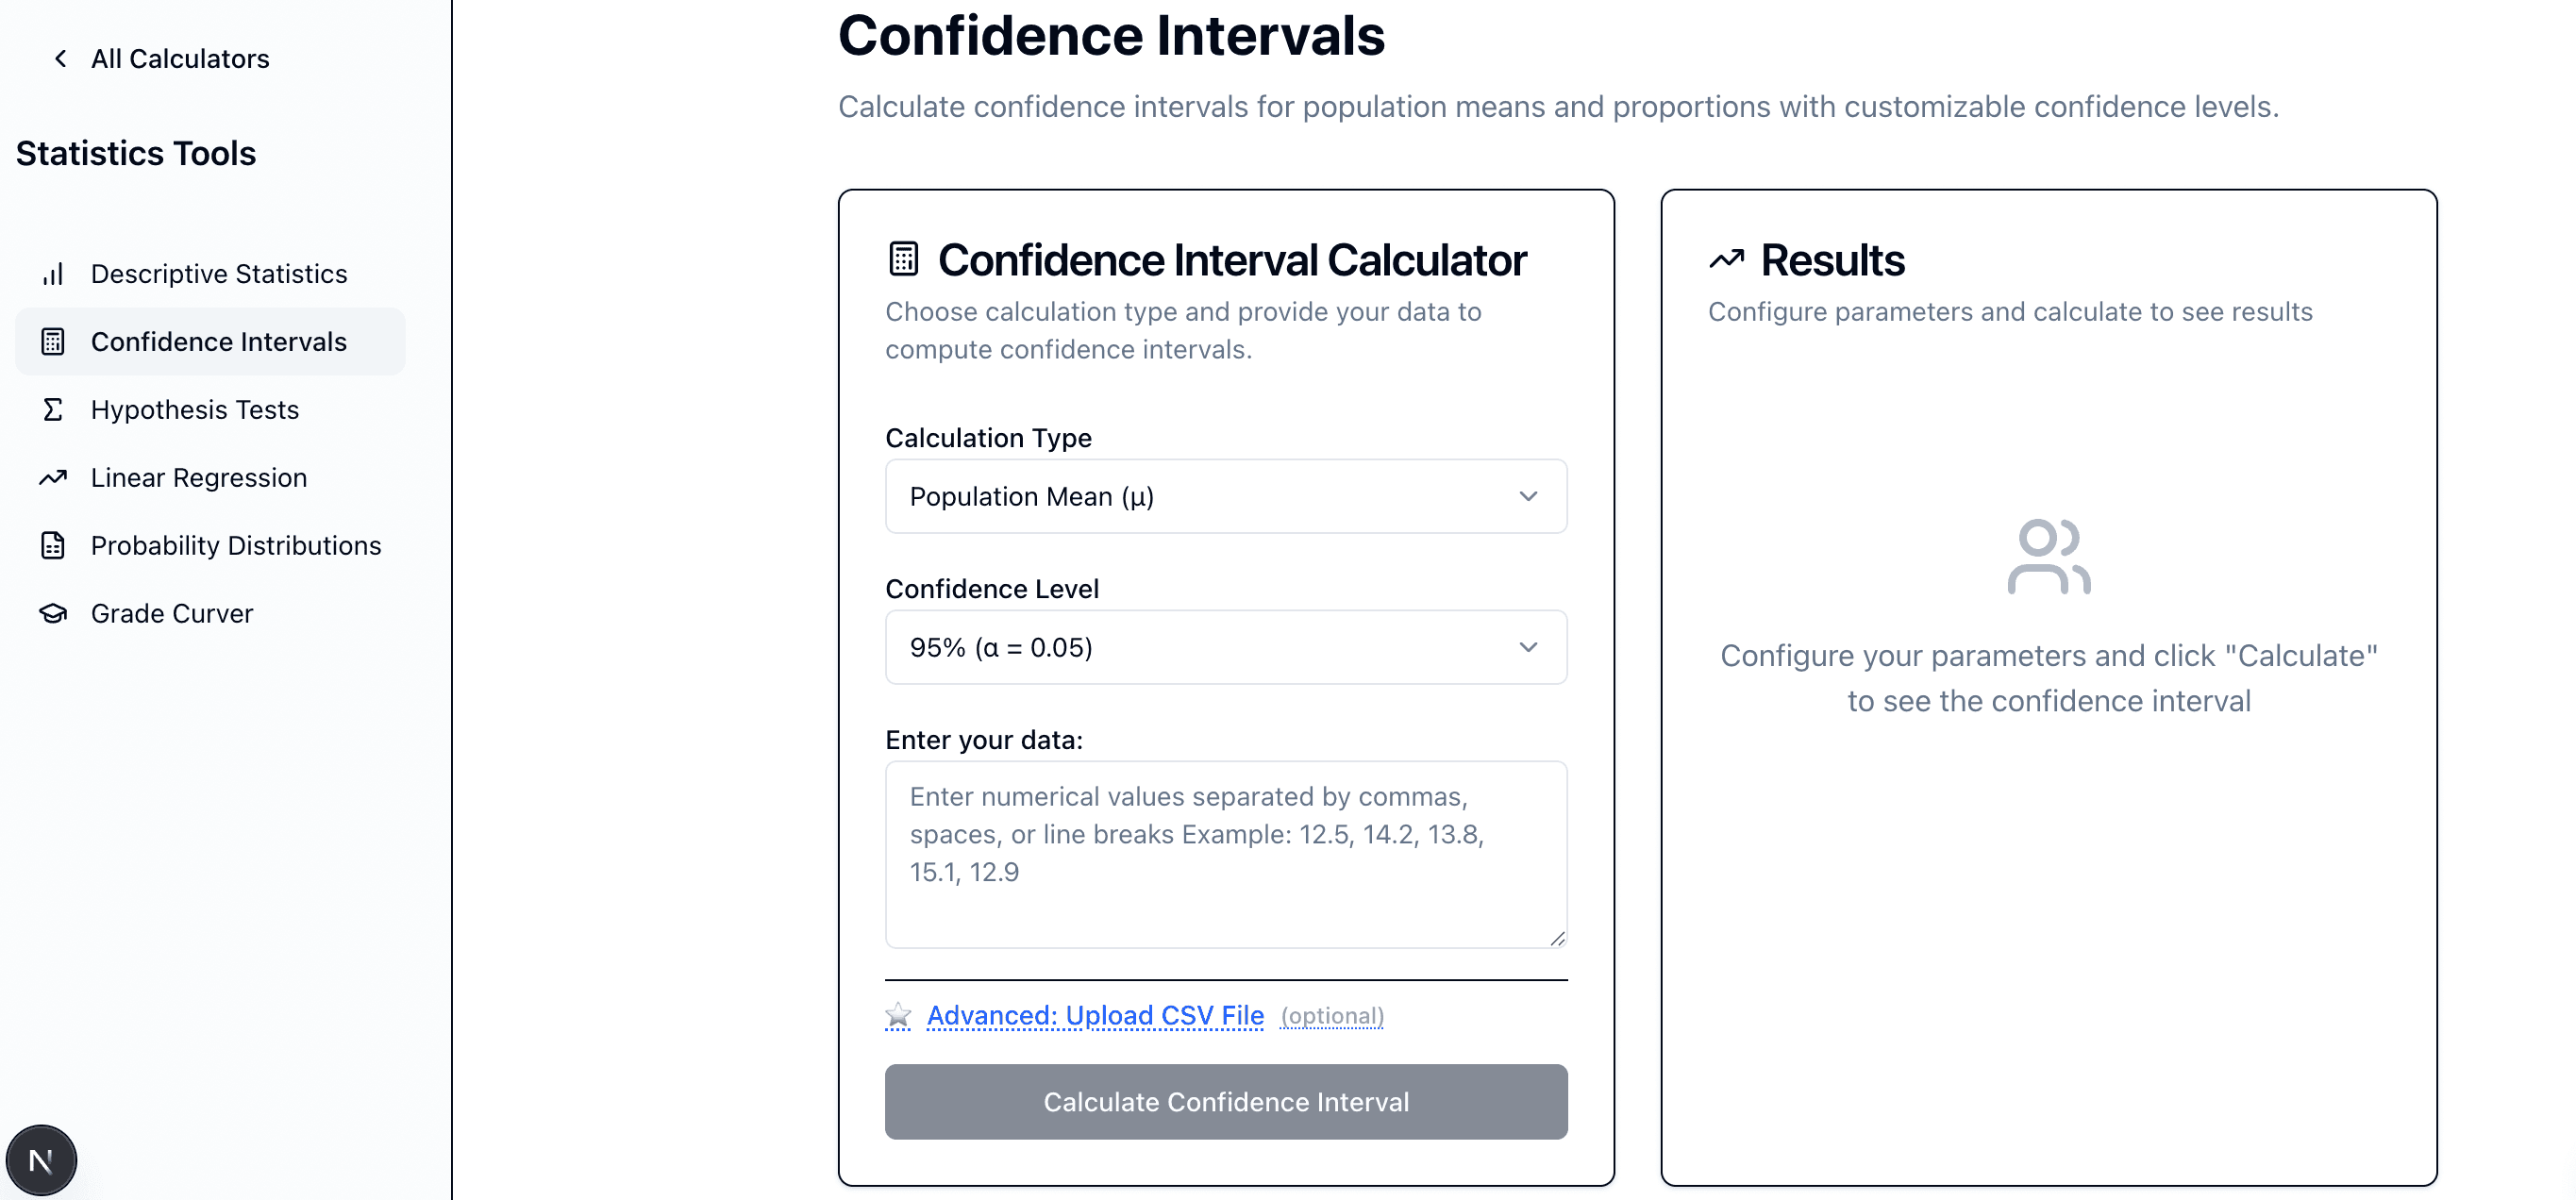The width and height of the screenshot is (2576, 1200).
Task: Click the Probability Distributions document icon
Action: click(x=53, y=546)
